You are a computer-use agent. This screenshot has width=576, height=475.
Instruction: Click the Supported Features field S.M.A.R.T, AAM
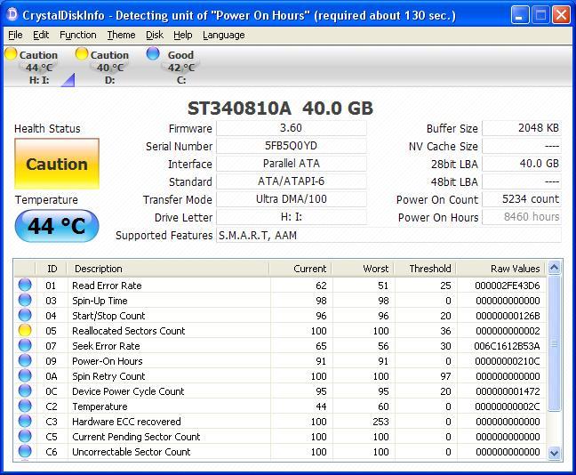(389, 235)
